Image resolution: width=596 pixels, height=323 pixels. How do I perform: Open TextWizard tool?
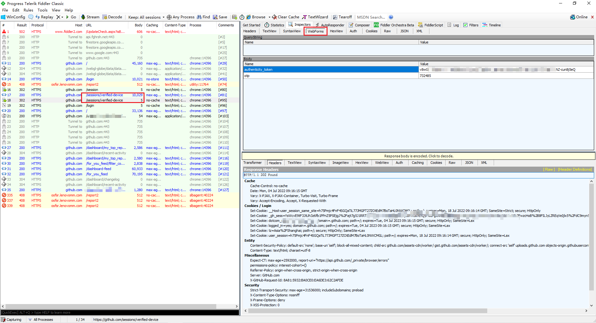click(x=315, y=17)
